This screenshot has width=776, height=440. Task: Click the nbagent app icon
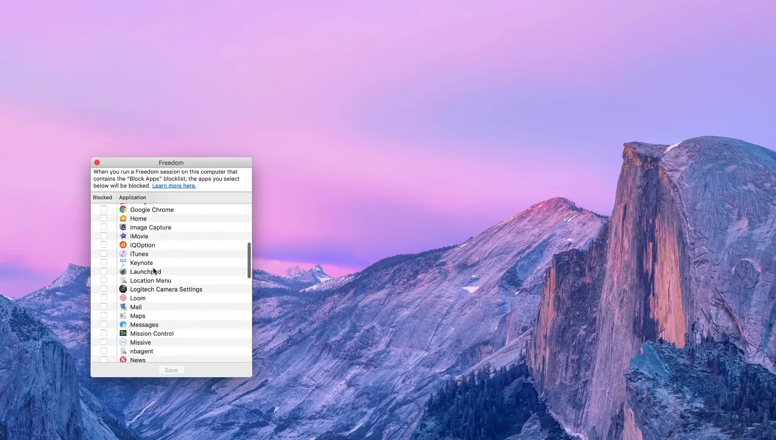[x=123, y=351]
